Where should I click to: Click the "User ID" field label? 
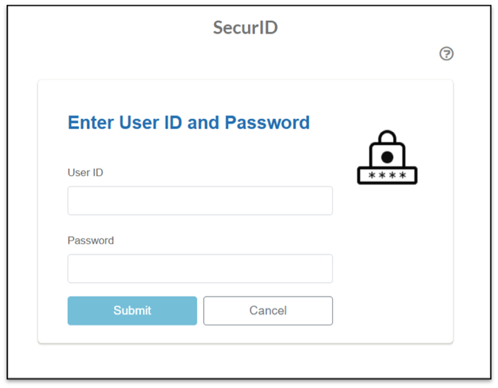85,172
